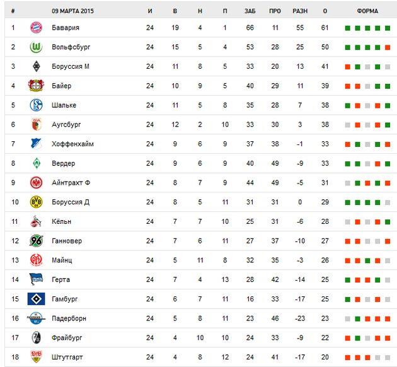This screenshot has height=367, width=397.
Task: Open the Бавария team link
Action: click(x=66, y=28)
